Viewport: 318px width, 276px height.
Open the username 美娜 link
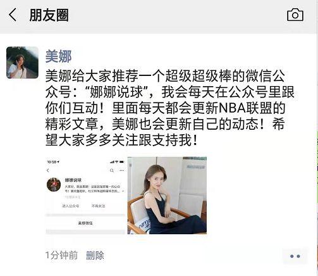[58, 56]
